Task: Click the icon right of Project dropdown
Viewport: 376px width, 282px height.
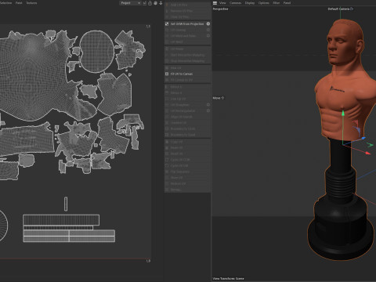Action: 144,3
